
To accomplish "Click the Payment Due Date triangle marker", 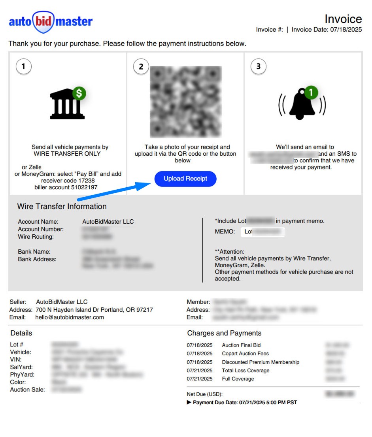I will click(x=189, y=402).
